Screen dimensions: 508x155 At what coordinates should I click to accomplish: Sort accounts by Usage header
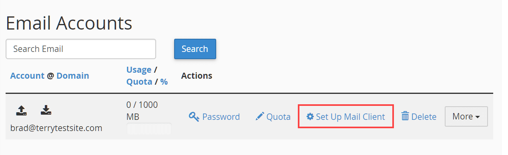tap(139, 70)
